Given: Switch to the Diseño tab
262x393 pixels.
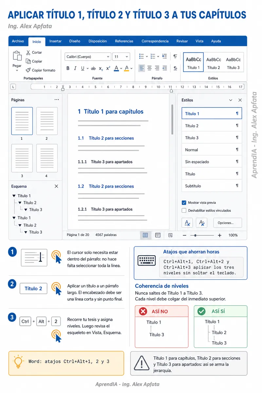Looking at the screenshot, I should [x=75, y=41].
